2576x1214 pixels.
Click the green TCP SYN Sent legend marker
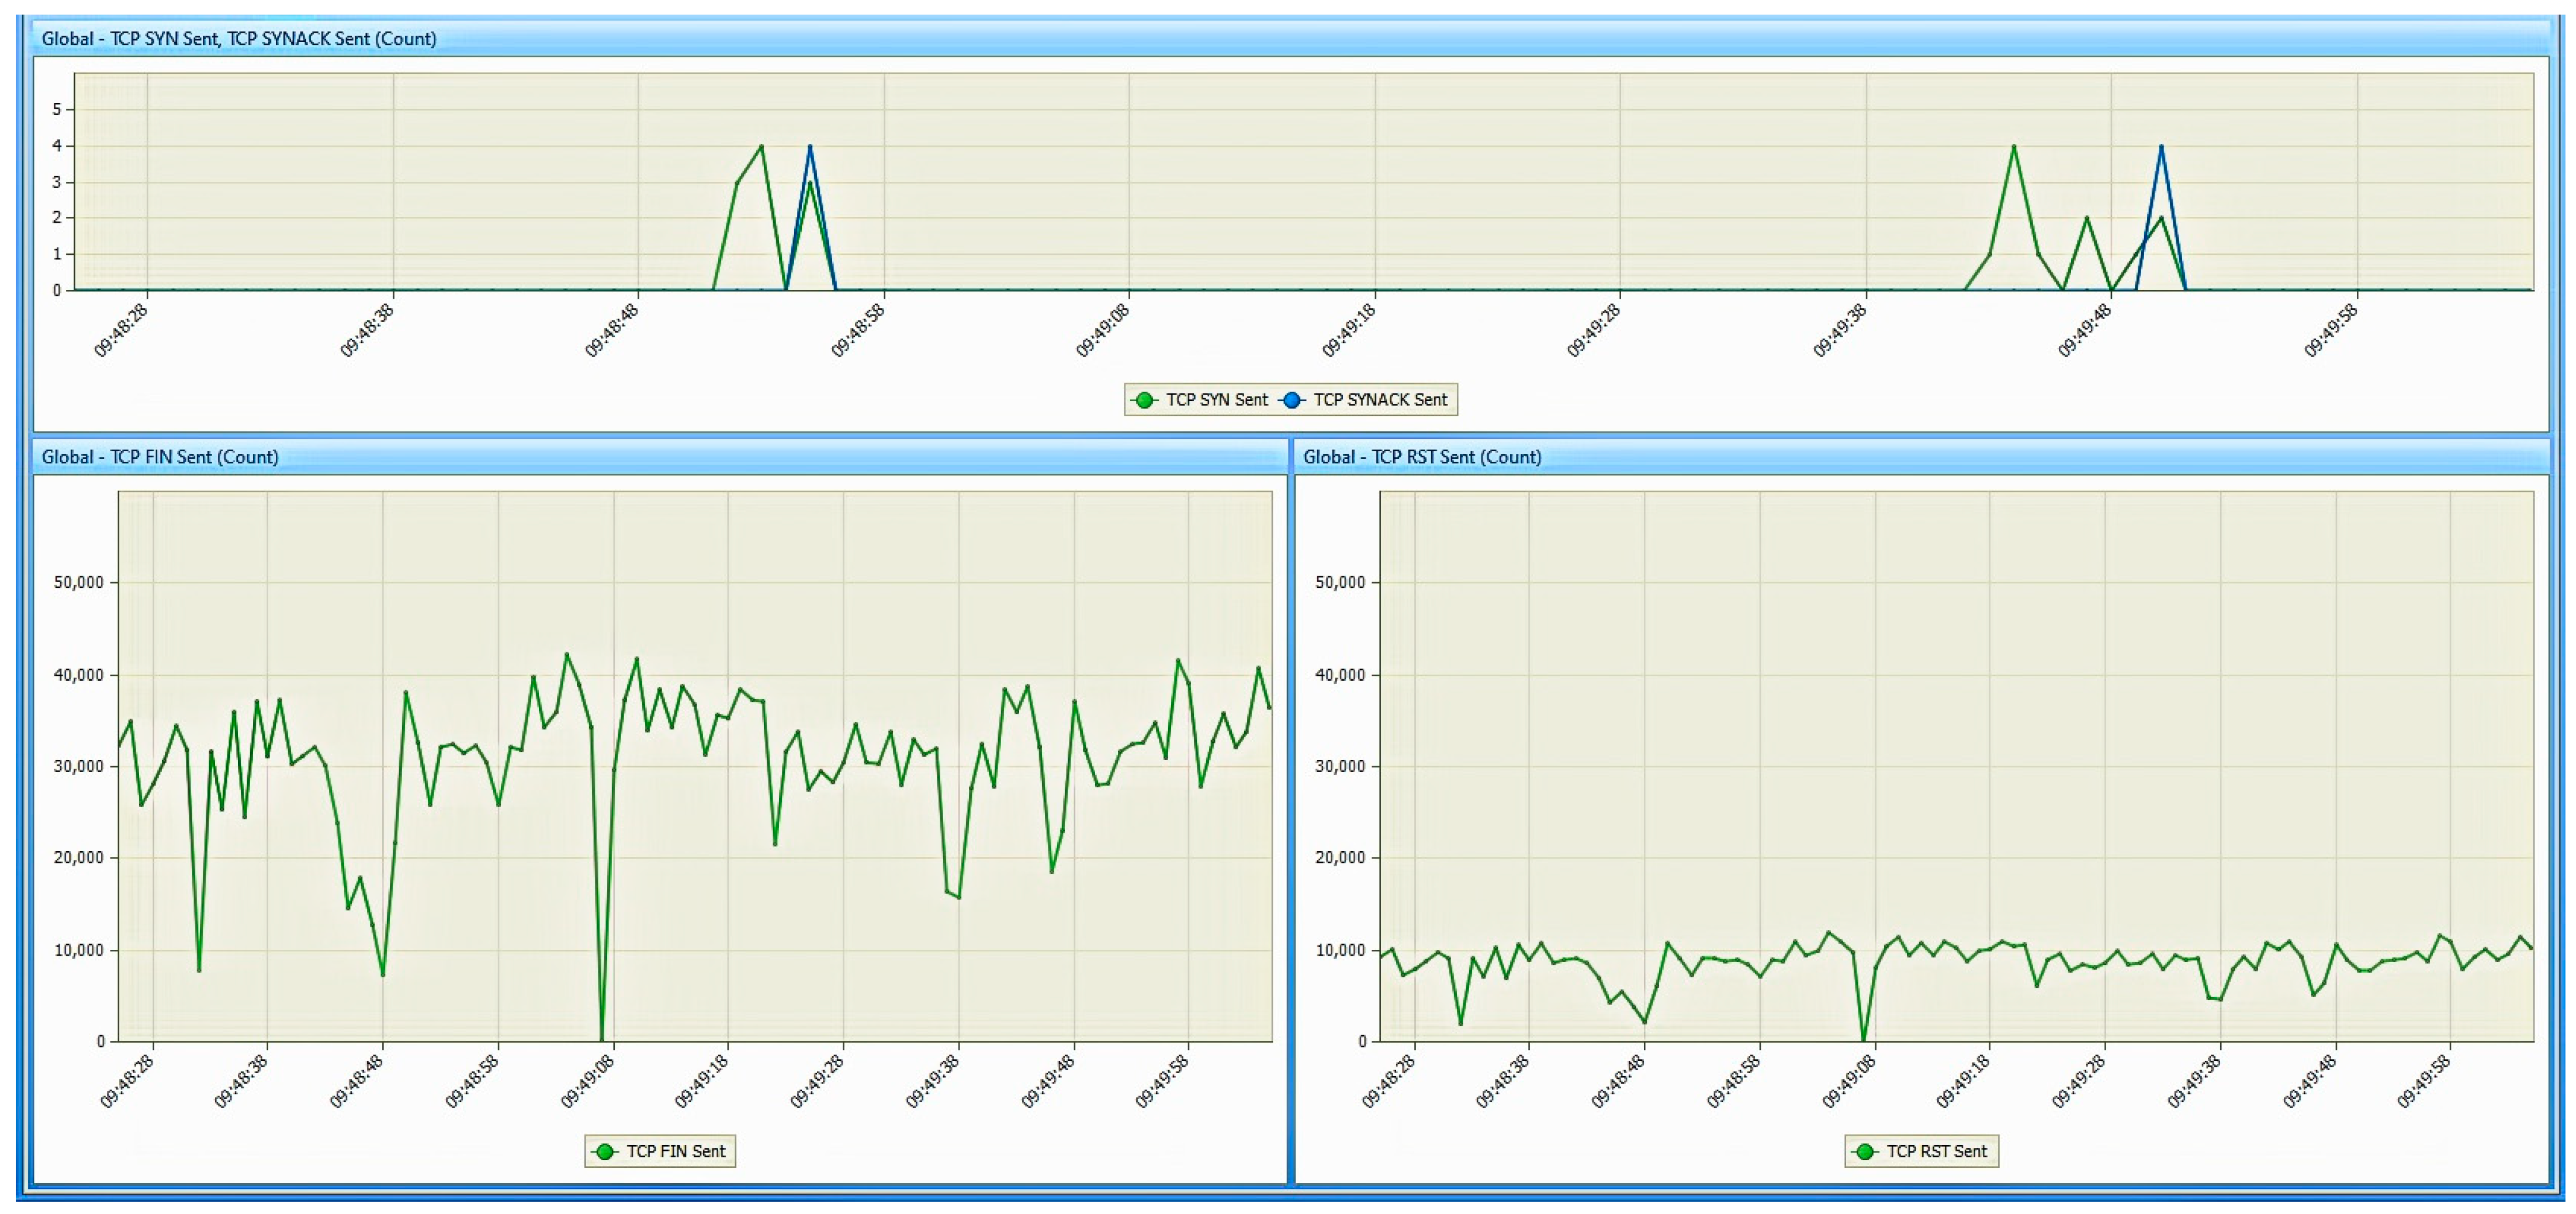click(x=1144, y=400)
